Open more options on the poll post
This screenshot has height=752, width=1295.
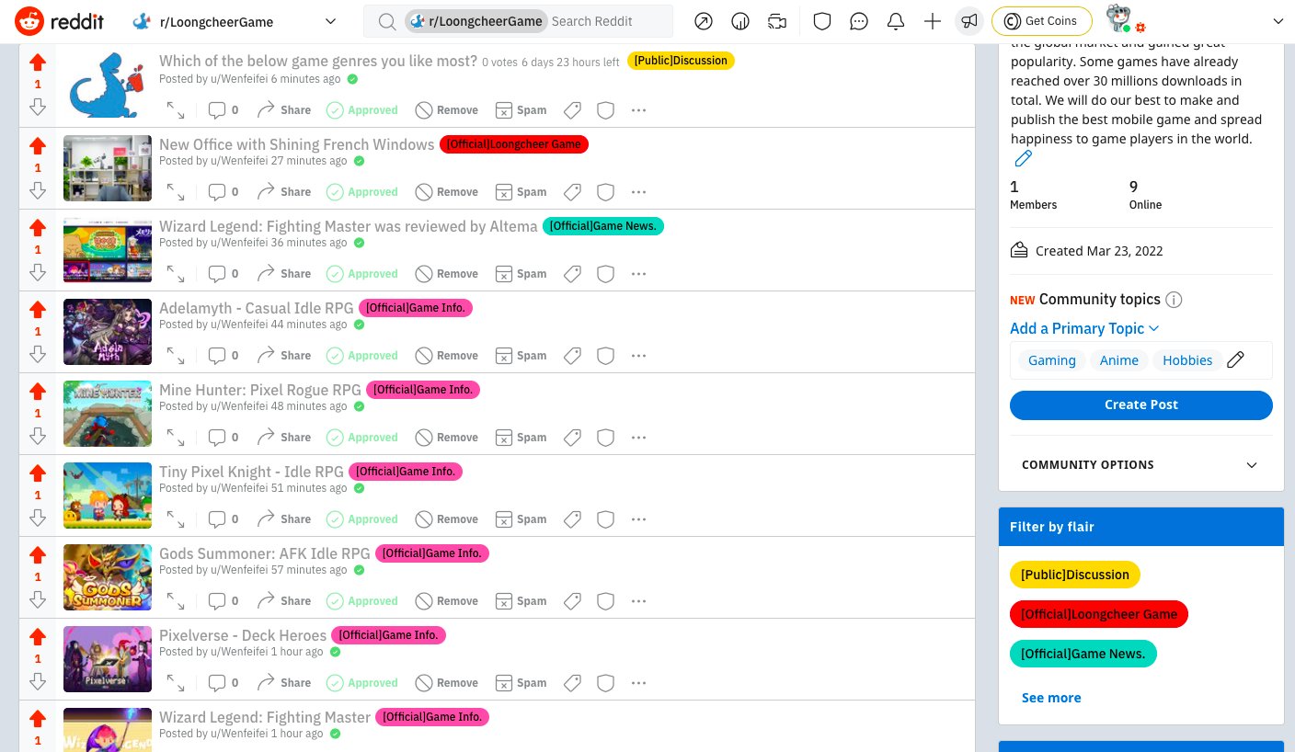(x=639, y=110)
